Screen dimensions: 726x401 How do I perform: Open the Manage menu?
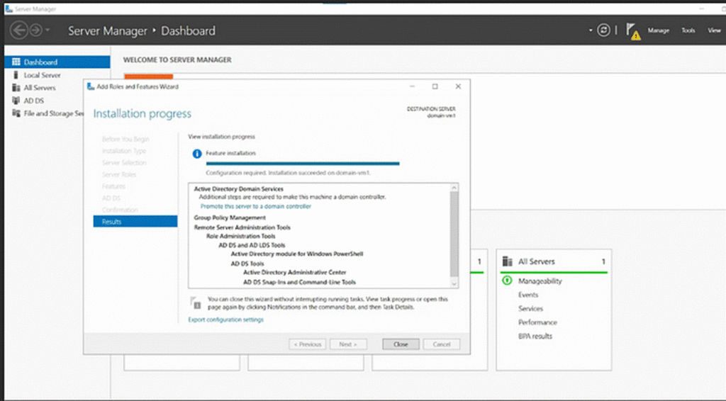pos(658,30)
